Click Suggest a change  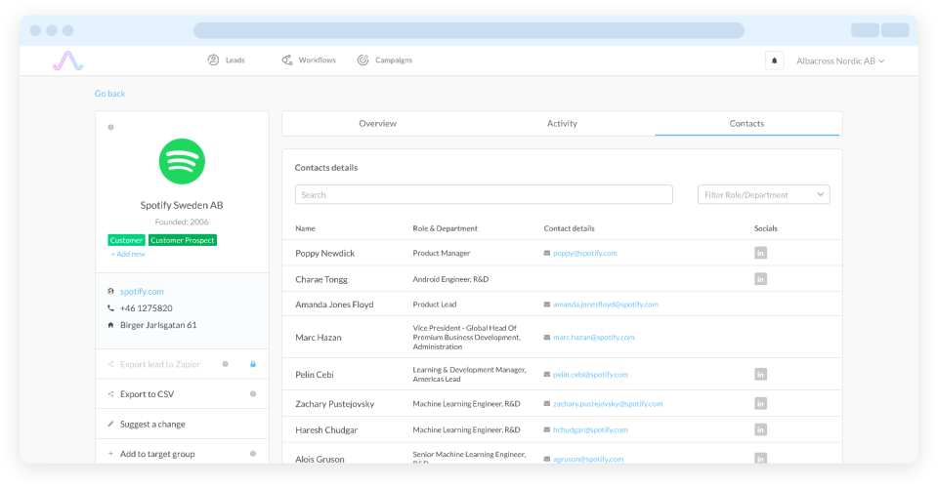[152, 425]
